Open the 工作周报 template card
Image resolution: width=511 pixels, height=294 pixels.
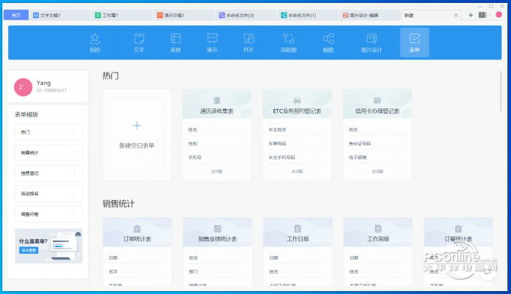tap(378, 252)
